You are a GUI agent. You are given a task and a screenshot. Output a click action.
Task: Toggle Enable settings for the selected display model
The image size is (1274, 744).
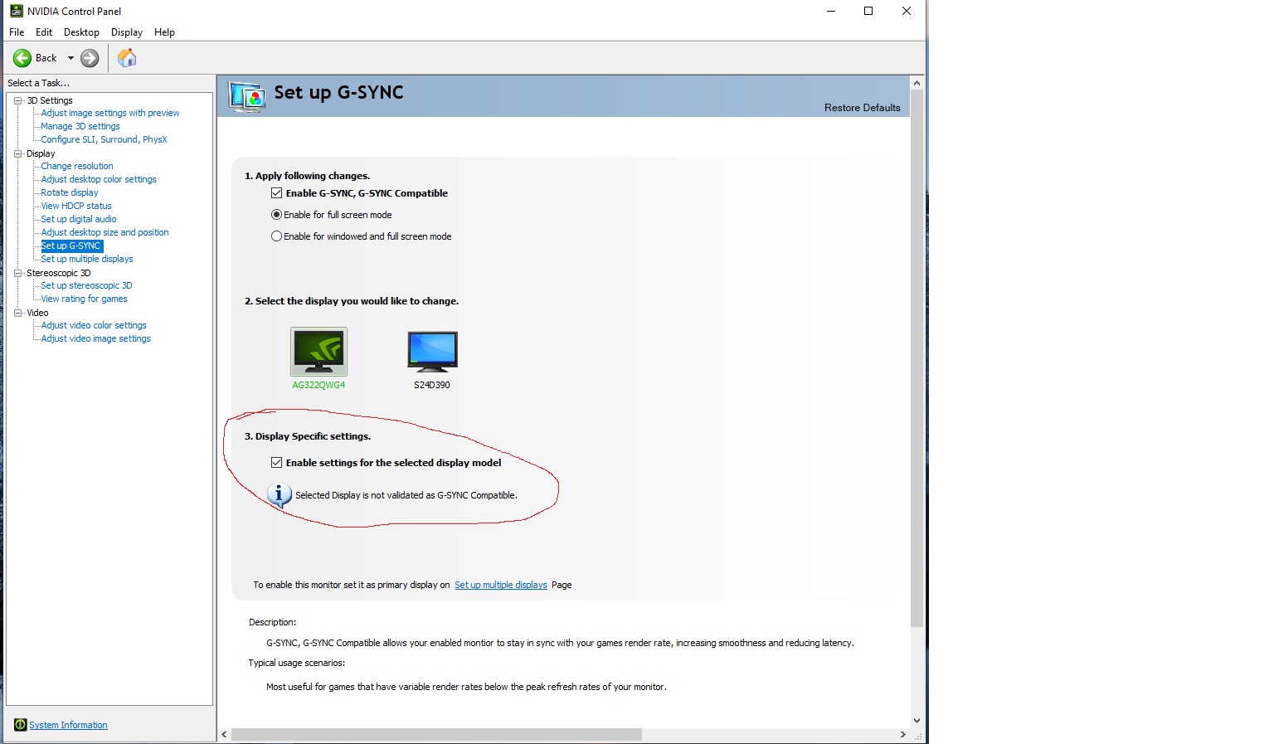277,463
